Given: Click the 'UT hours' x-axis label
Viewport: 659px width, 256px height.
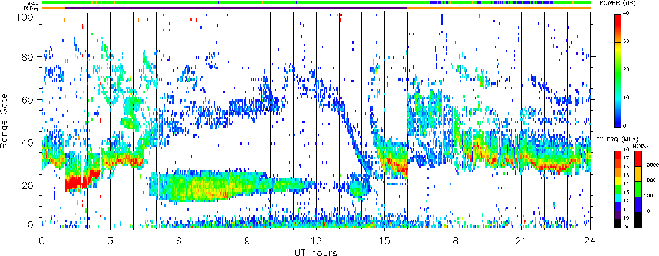Looking at the screenshot, I should pos(315,252).
